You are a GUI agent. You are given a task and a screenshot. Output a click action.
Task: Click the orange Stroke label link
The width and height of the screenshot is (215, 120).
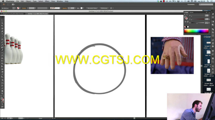tap(24, 8)
